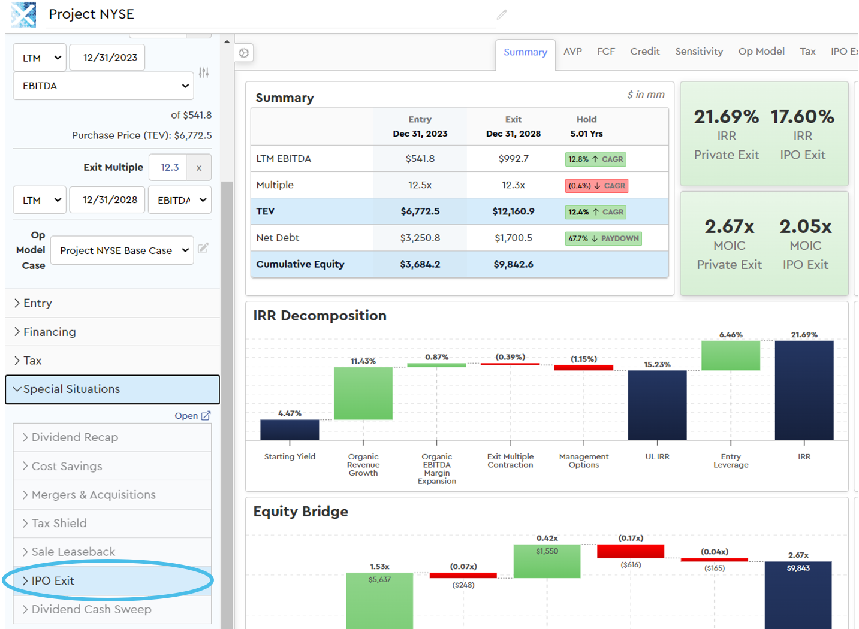Click the Organic Revenue Growth bar
Image resolution: width=859 pixels, height=629 pixels.
[x=363, y=393]
